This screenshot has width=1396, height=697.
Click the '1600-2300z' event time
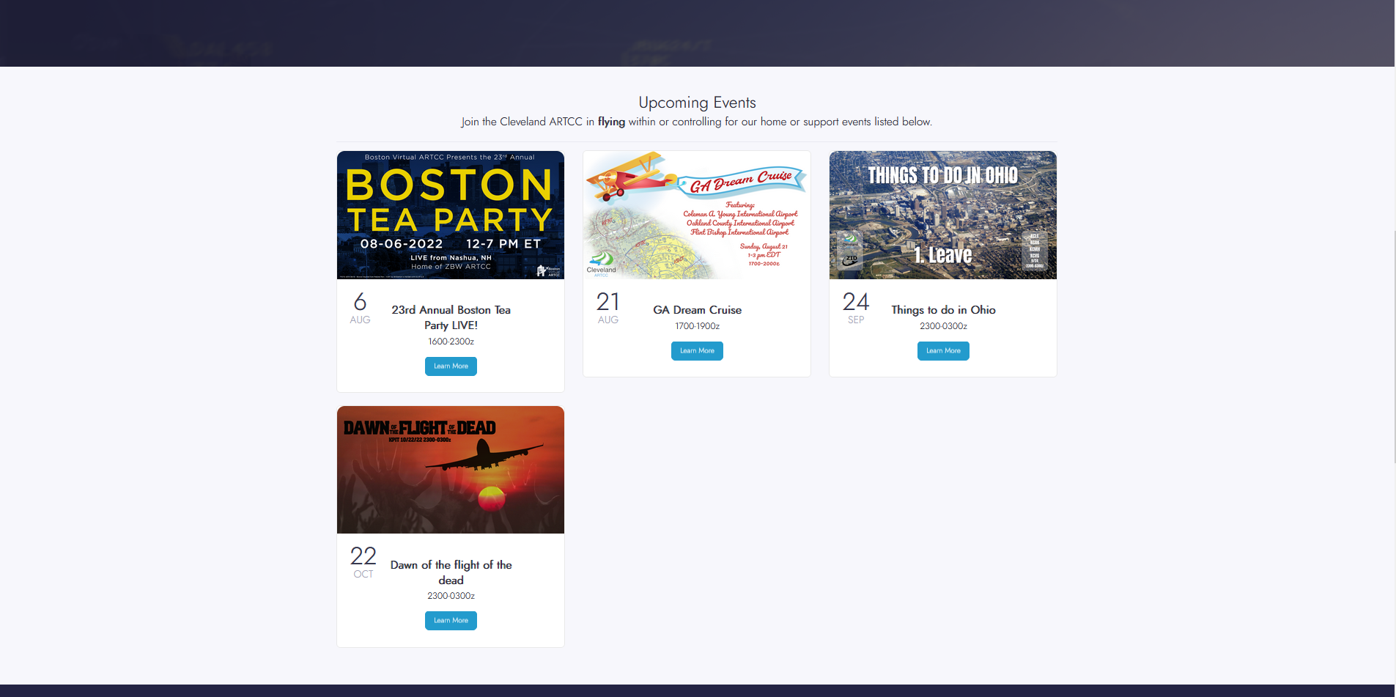tap(451, 342)
